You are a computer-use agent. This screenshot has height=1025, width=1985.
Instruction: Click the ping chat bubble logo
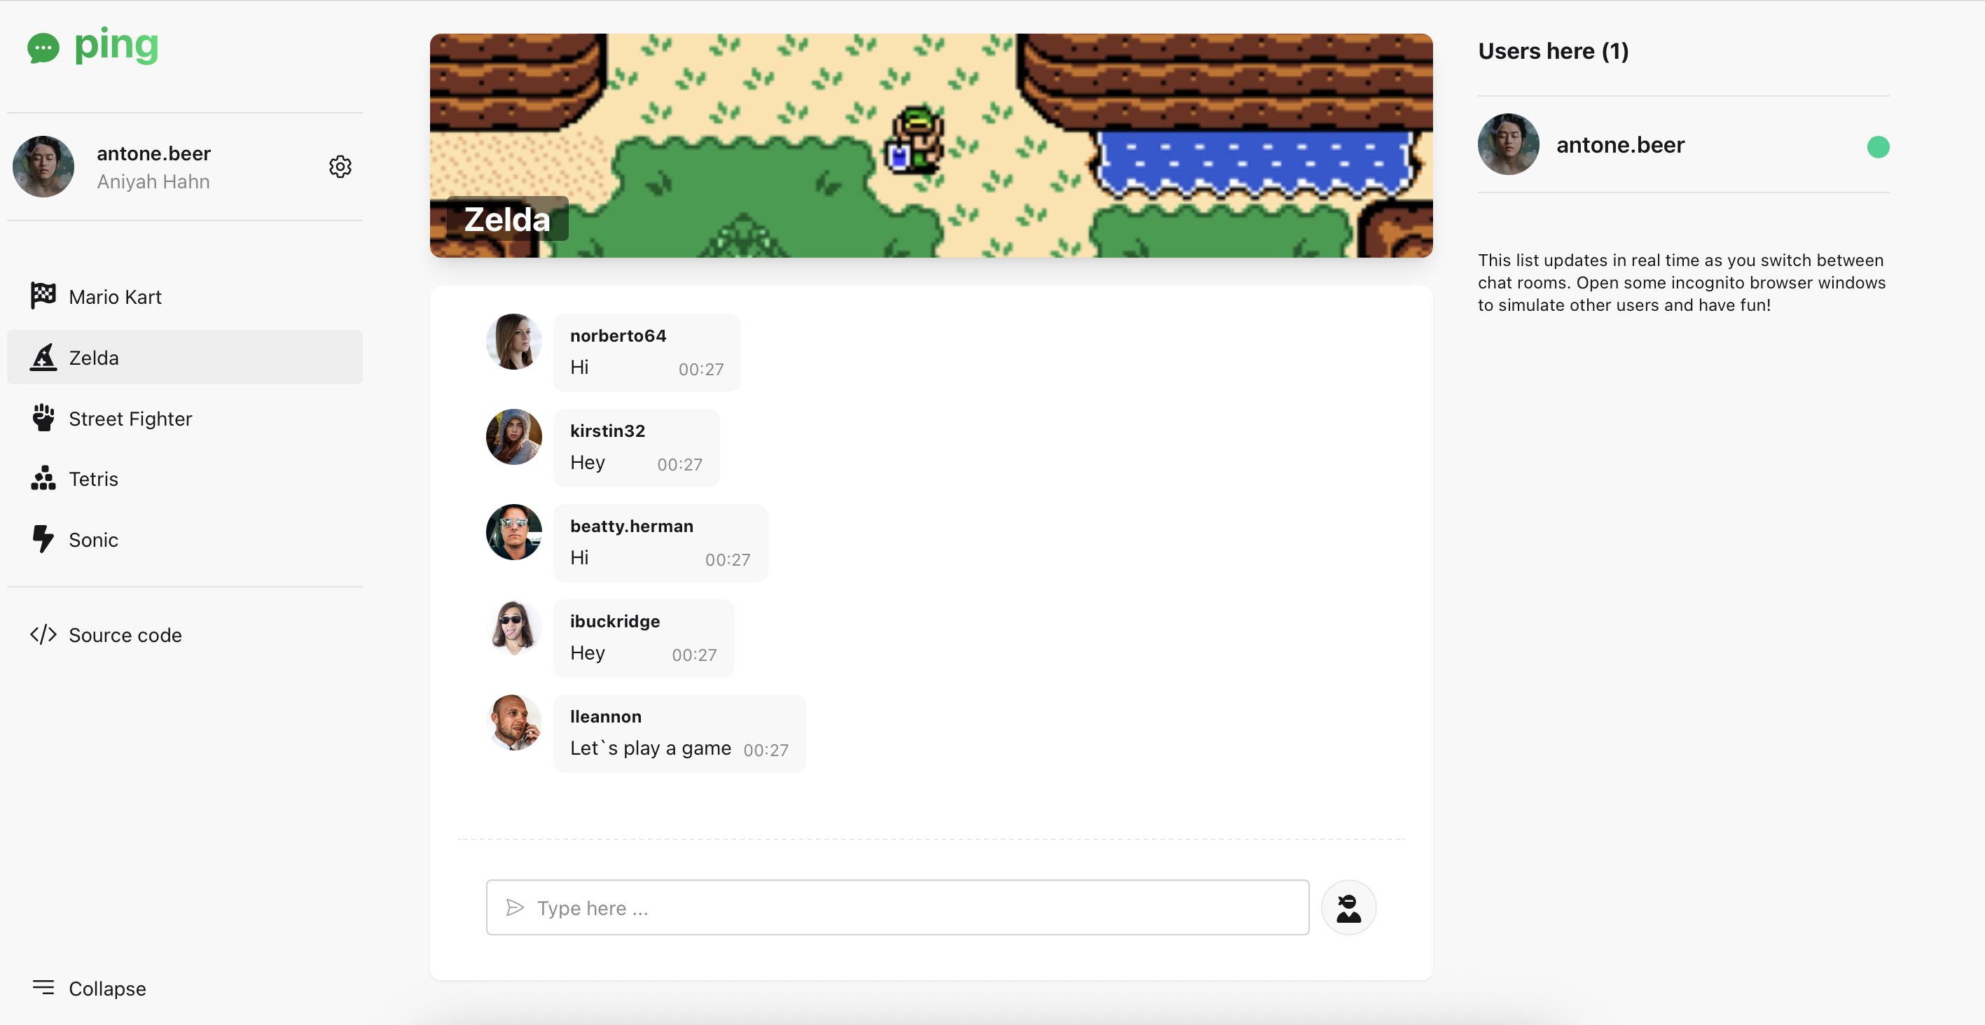click(43, 48)
